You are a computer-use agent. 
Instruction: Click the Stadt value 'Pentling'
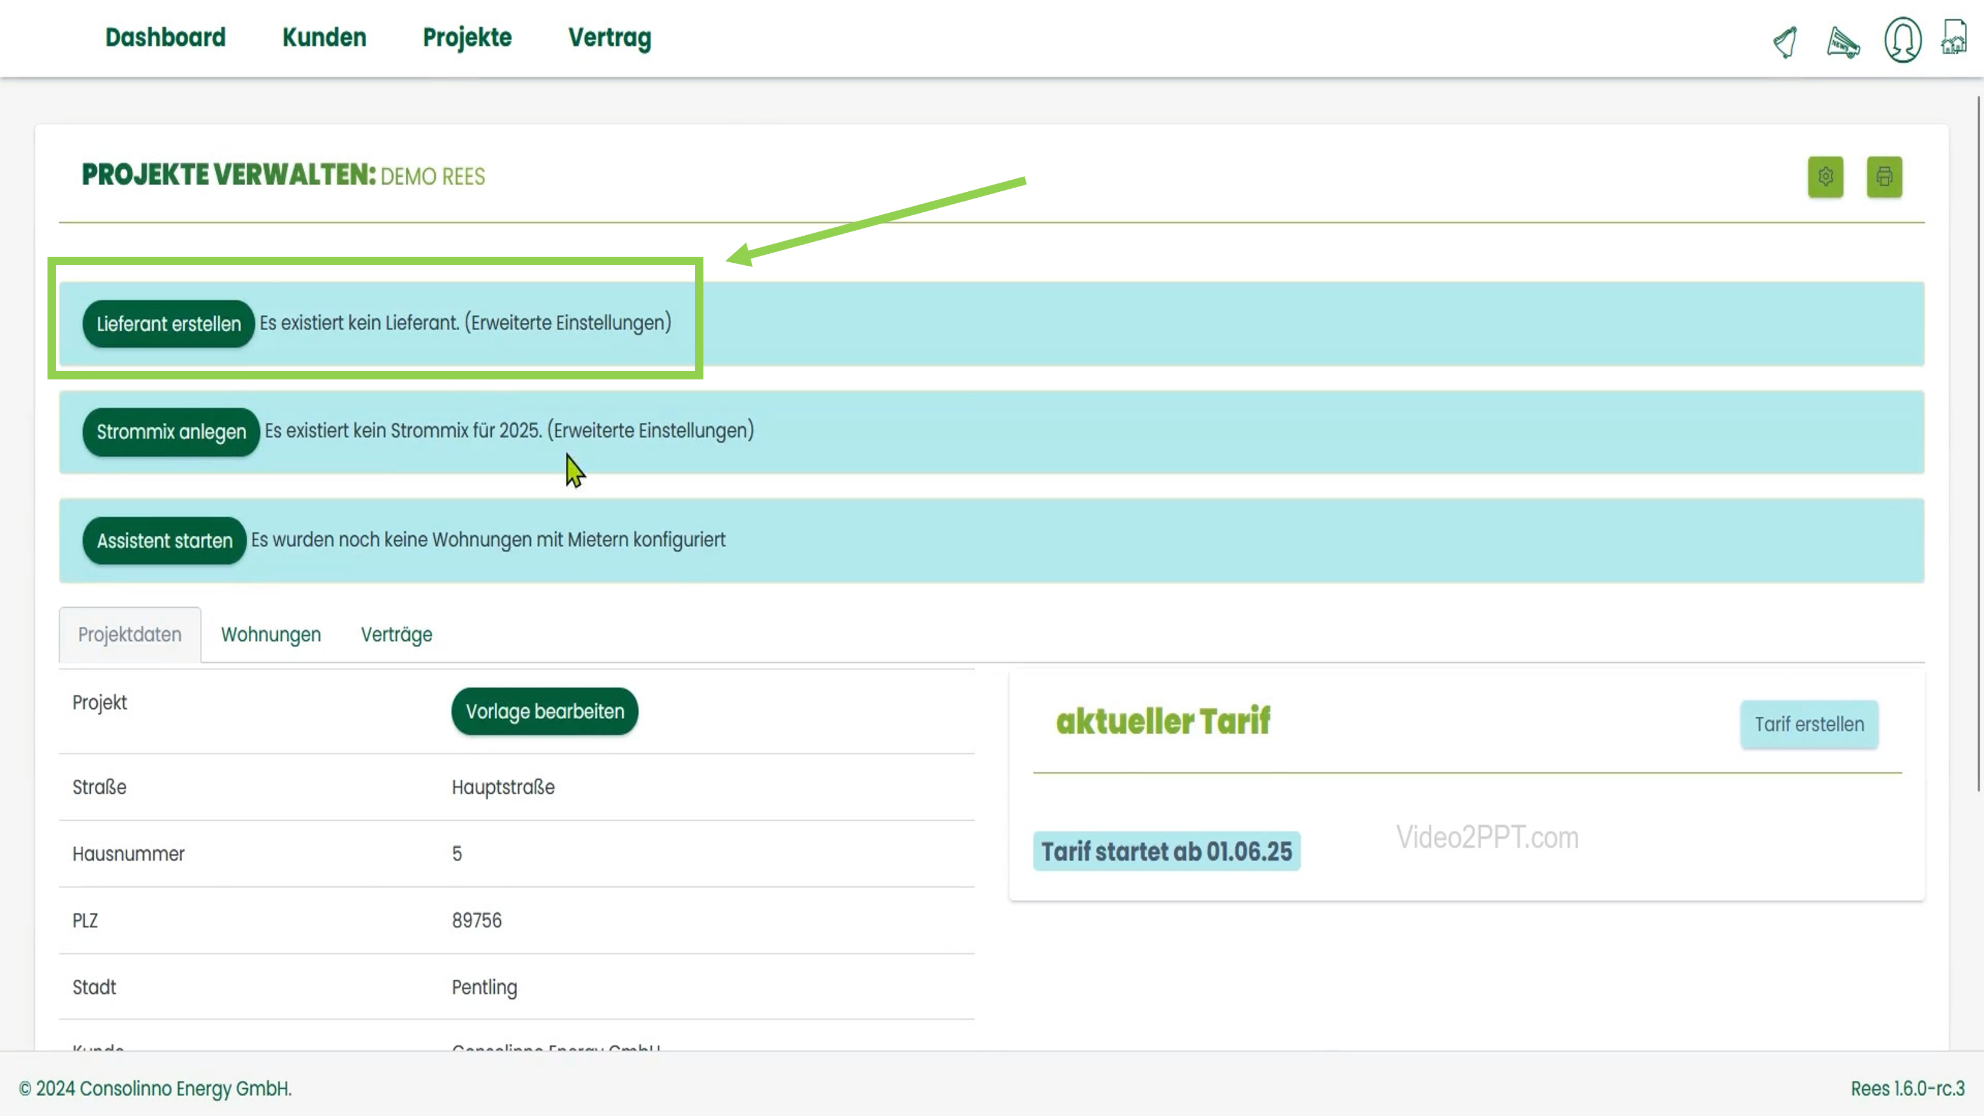[485, 987]
